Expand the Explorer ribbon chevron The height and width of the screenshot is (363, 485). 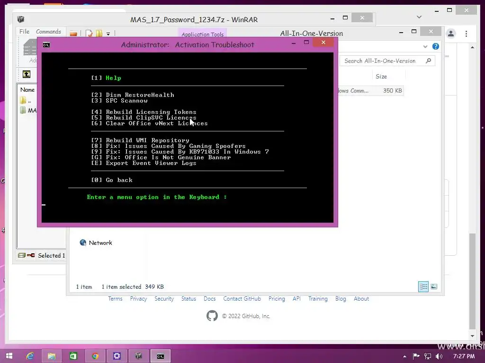(425, 47)
